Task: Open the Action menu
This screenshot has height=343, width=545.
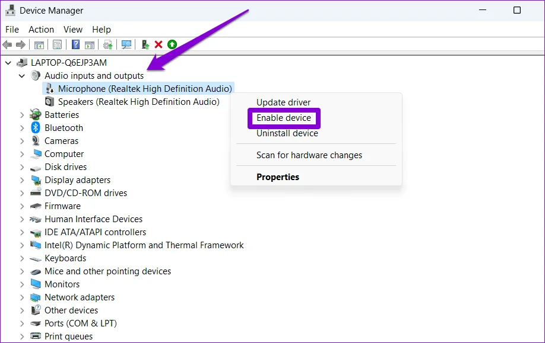Action: pyautogui.click(x=41, y=29)
